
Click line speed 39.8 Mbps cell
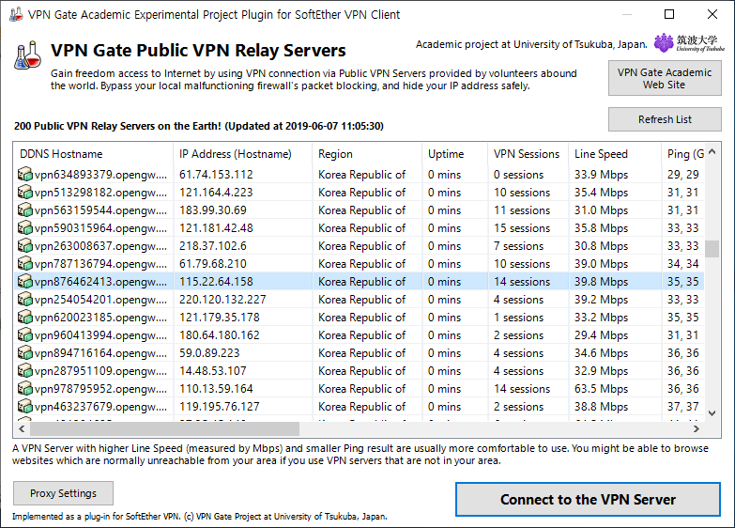point(601,282)
